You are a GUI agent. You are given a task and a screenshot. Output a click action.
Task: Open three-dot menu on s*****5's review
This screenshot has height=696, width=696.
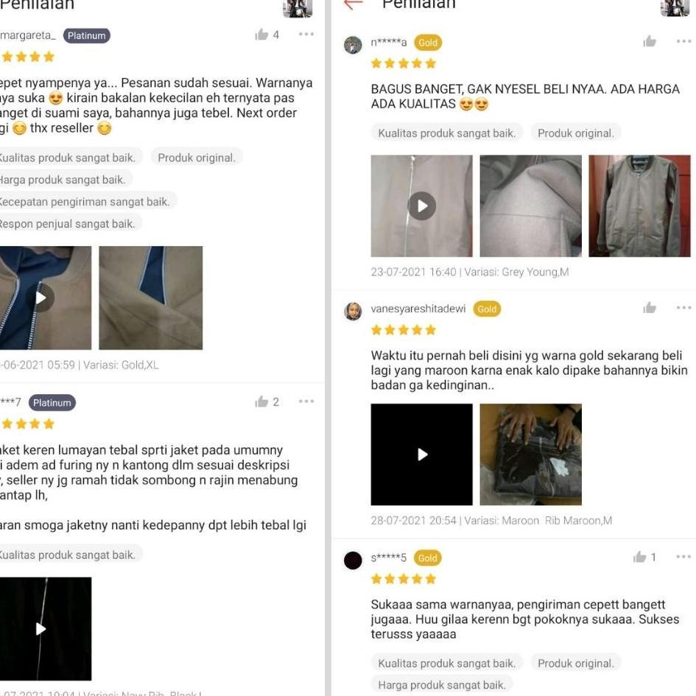tap(684, 557)
